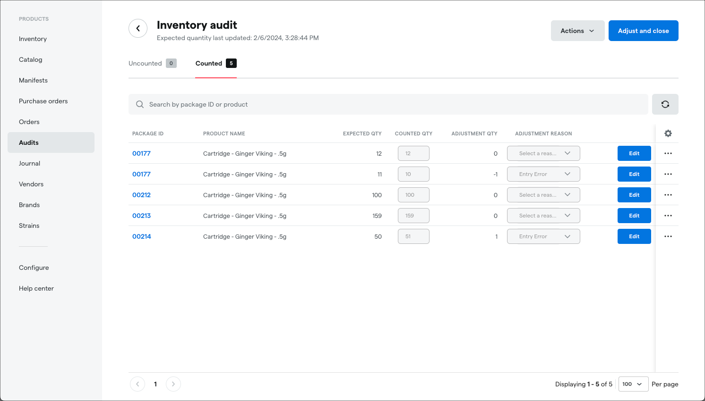Click counted qty field showing 51
Viewport: 705px width, 401px height.
click(x=413, y=236)
